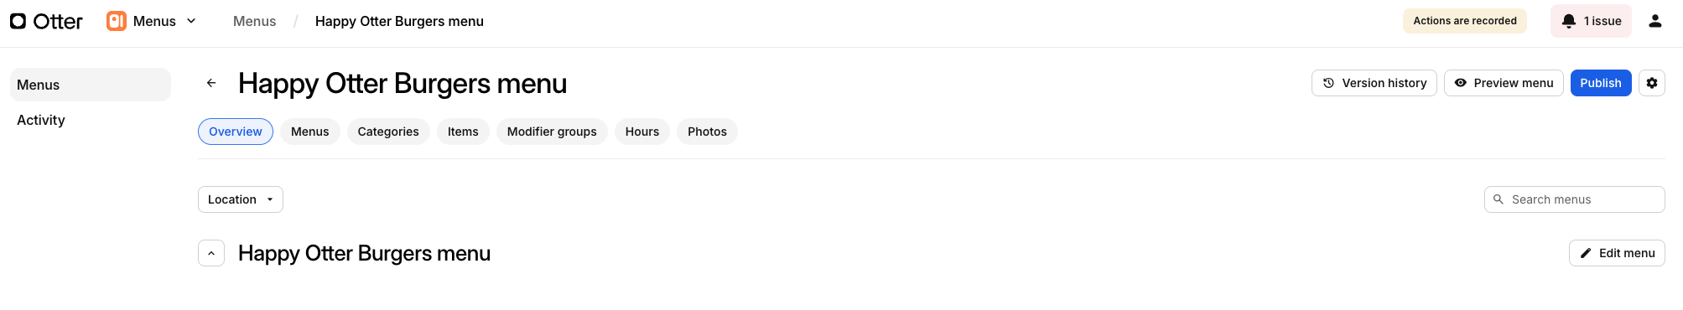Click the search magnifier icon

point(1499,199)
